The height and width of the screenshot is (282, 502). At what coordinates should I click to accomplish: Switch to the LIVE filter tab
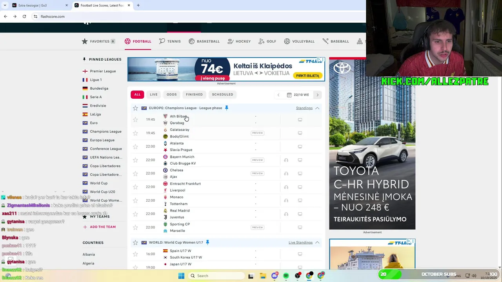tap(154, 94)
